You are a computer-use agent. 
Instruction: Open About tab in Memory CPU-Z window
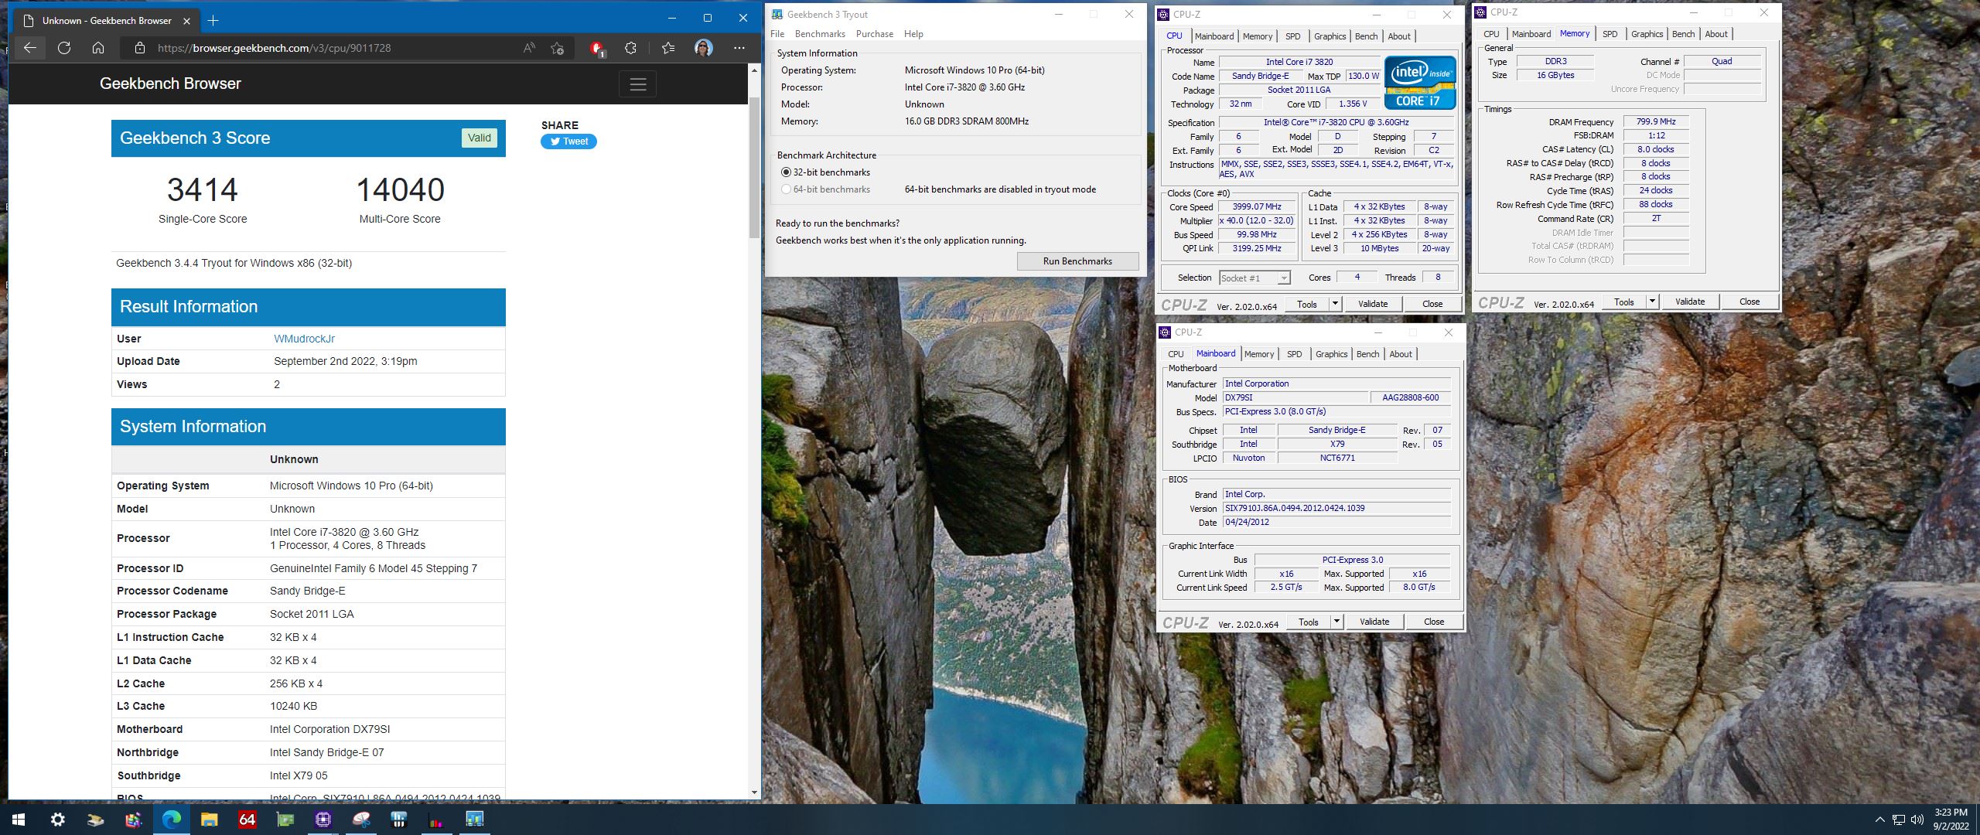pyautogui.click(x=1716, y=34)
